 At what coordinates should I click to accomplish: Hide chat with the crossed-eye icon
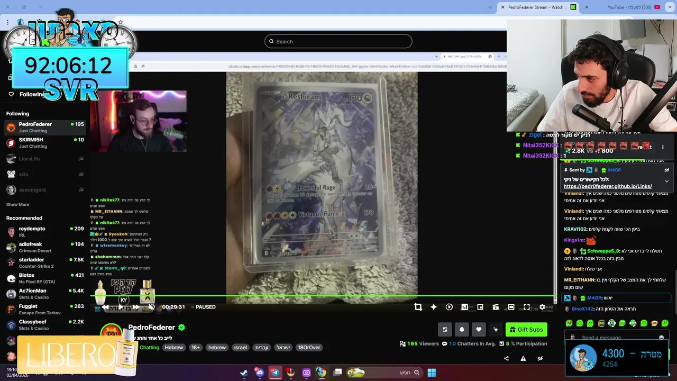(x=540, y=358)
